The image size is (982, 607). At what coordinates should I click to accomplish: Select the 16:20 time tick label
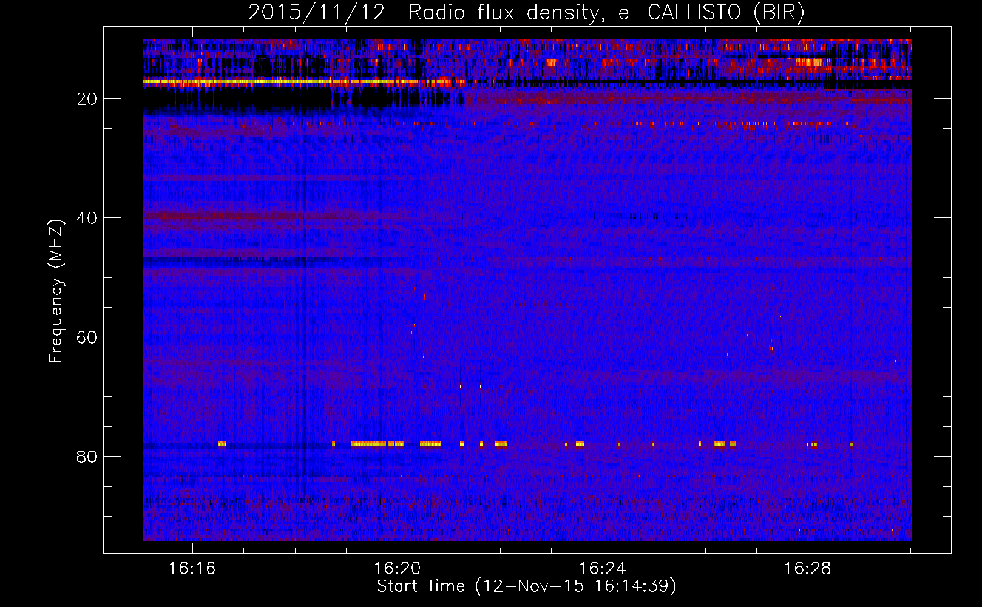(397, 569)
